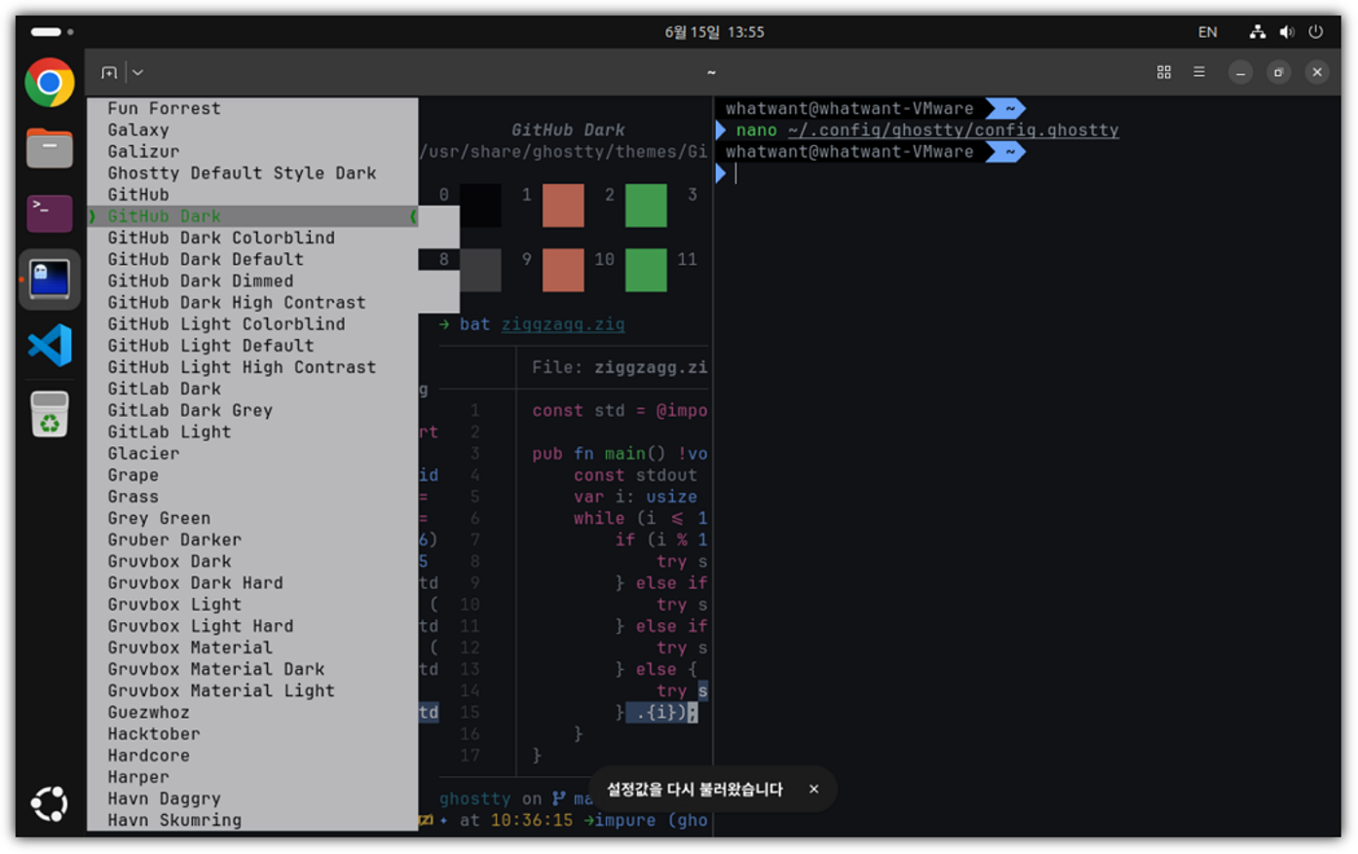
Task: Choose the GitLab Light theme
Action: click(x=252, y=431)
